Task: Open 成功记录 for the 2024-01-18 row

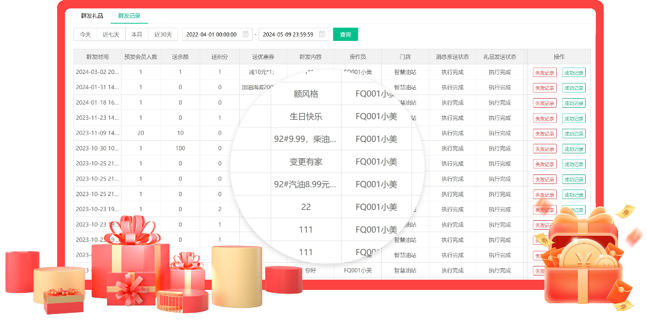Action: click(574, 103)
